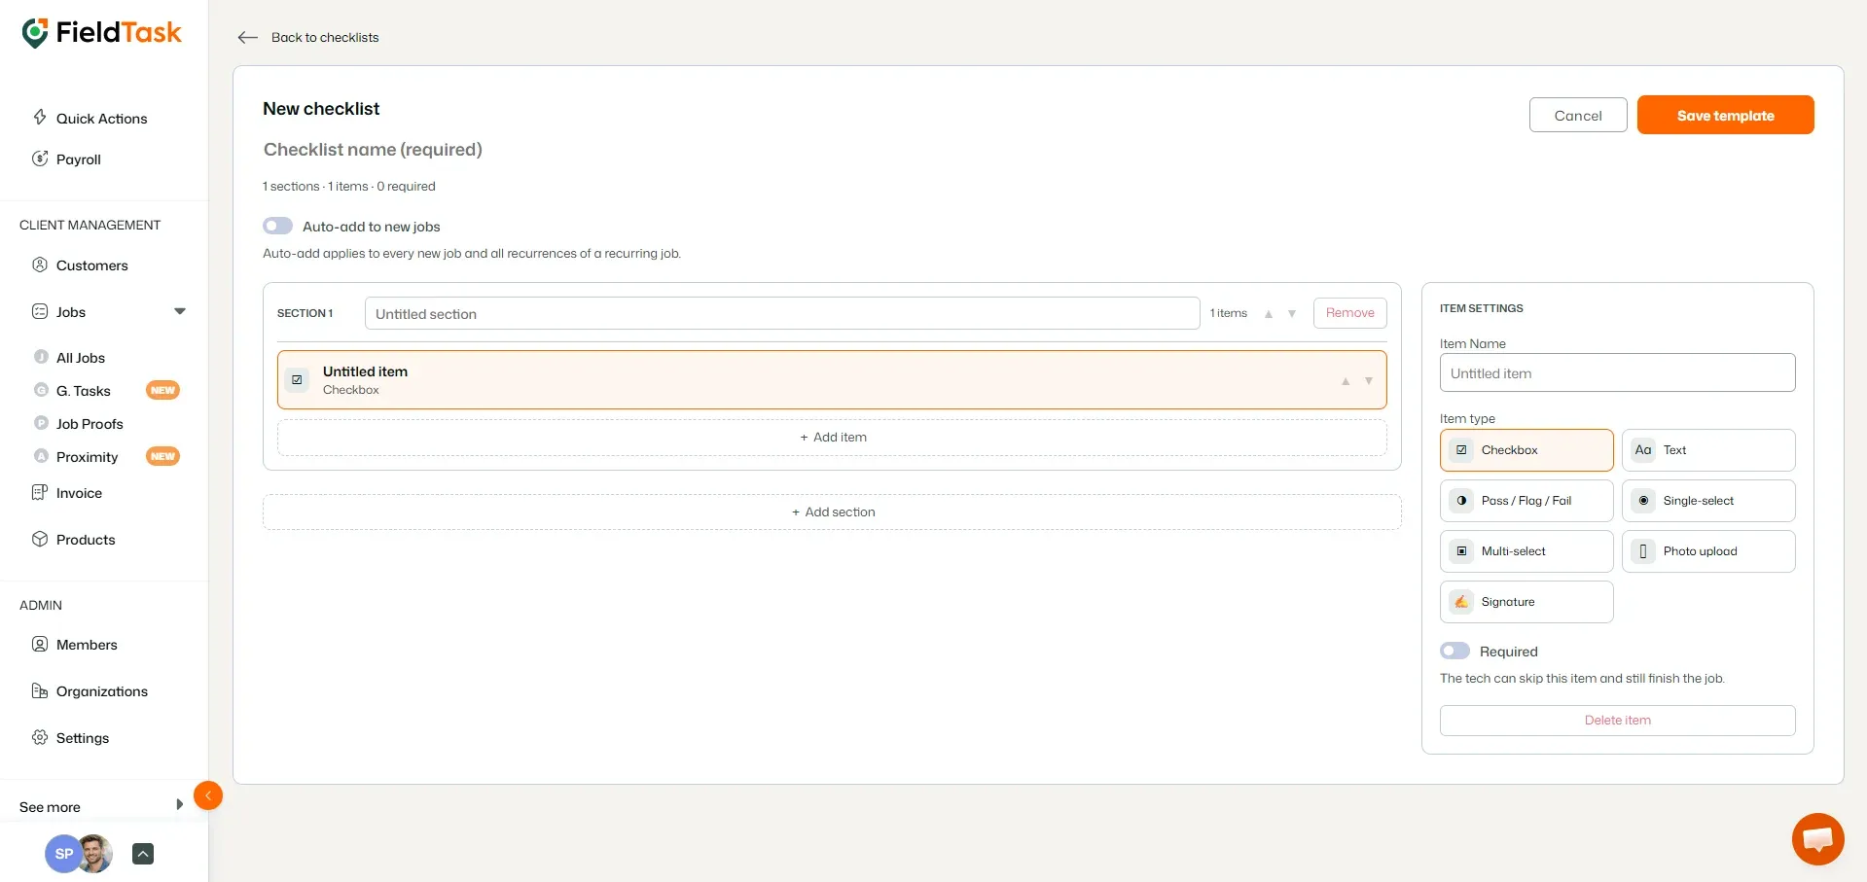The image size is (1867, 882).
Task: Open Settings gear icon
Action: pos(40,737)
